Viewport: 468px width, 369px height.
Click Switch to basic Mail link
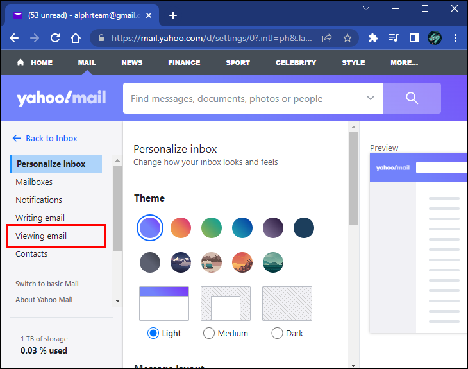click(x=47, y=284)
